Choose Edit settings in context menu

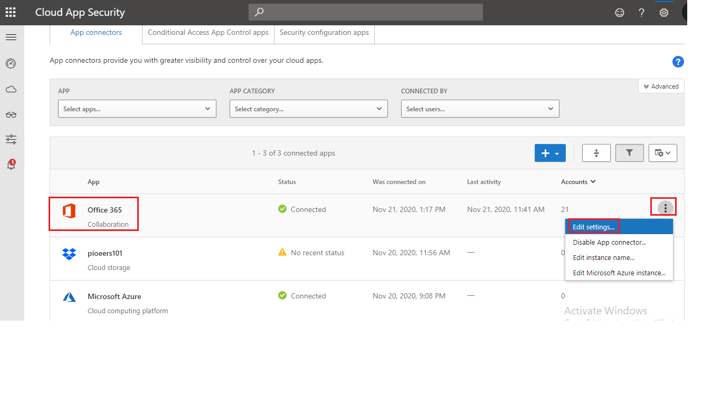(x=619, y=227)
